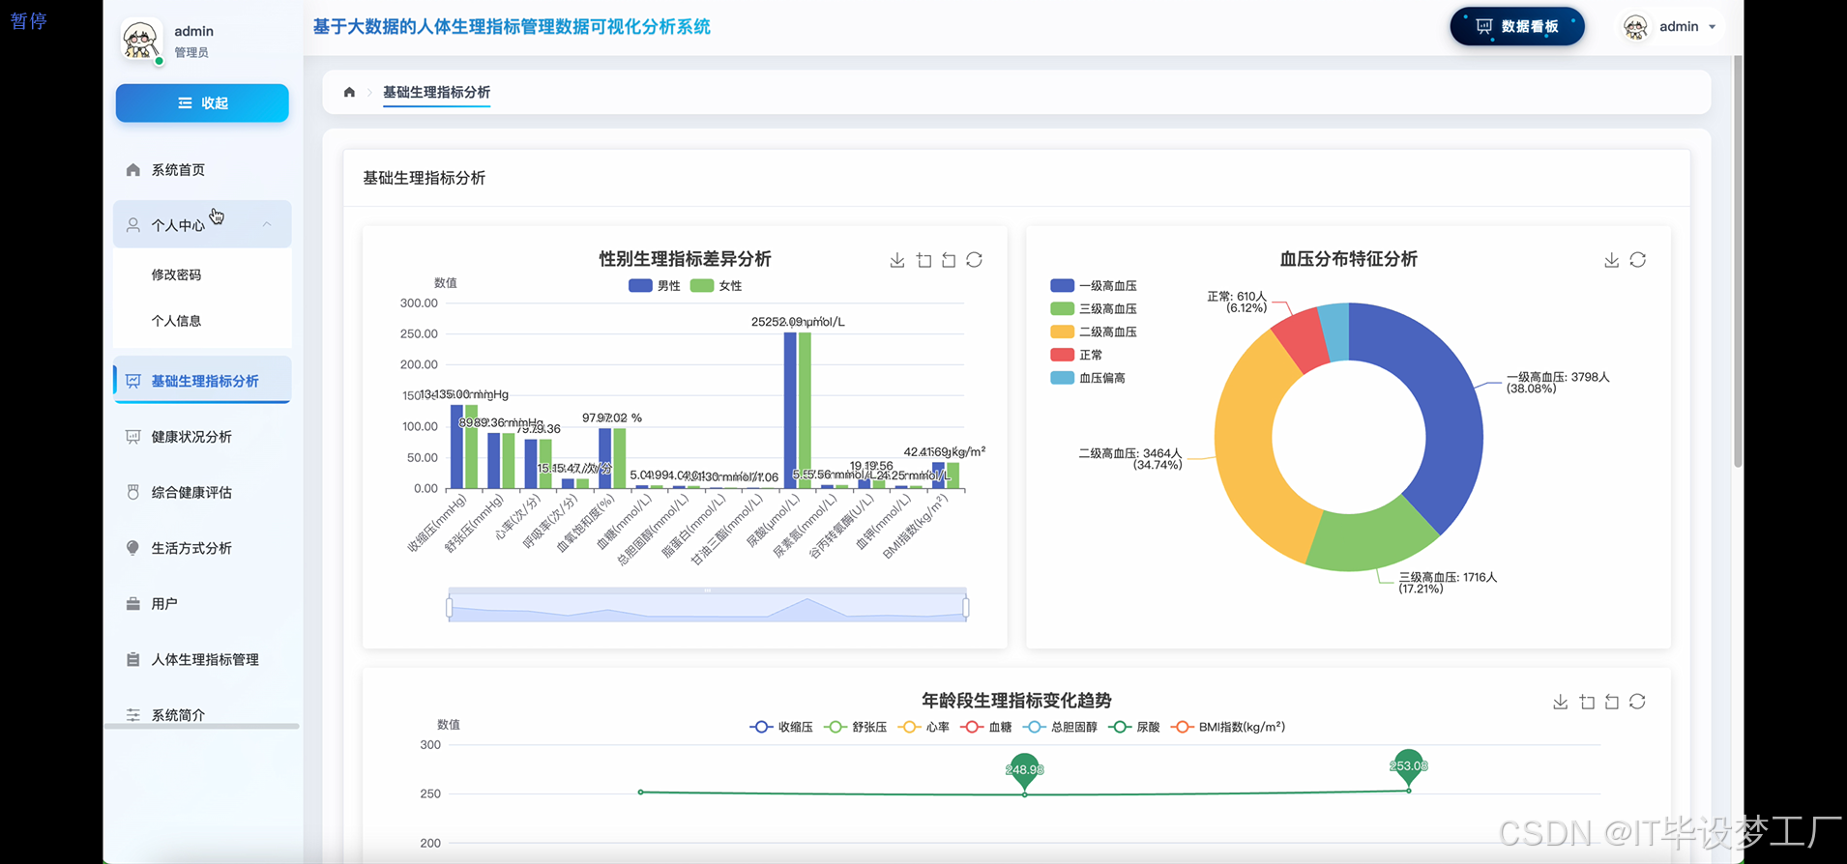The height and width of the screenshot is (864, 1847).
Task: Reset zoom on age trend chart
Action: pyautogui.click(x=1612, y=702)
